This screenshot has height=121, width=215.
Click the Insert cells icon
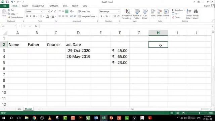pos(153,11)
